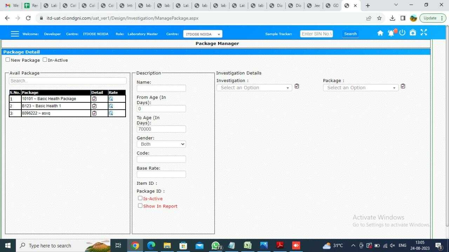449x252 pixels.
Task: Click inside the Avail Package search field
Action: click(67, 81)
